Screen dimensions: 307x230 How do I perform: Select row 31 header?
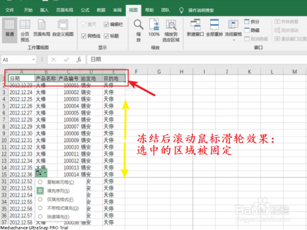pos(4,181)
